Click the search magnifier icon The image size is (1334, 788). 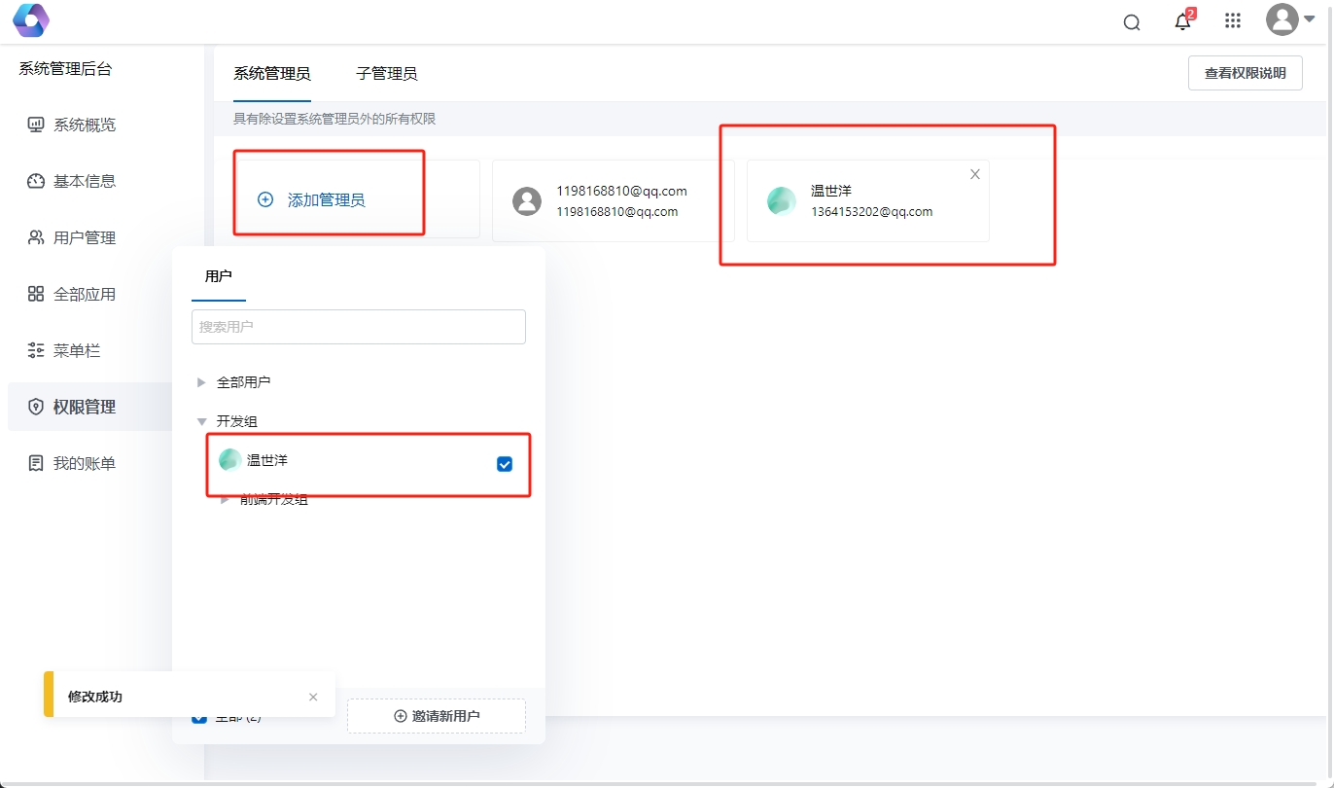(x=1131, y=20)
